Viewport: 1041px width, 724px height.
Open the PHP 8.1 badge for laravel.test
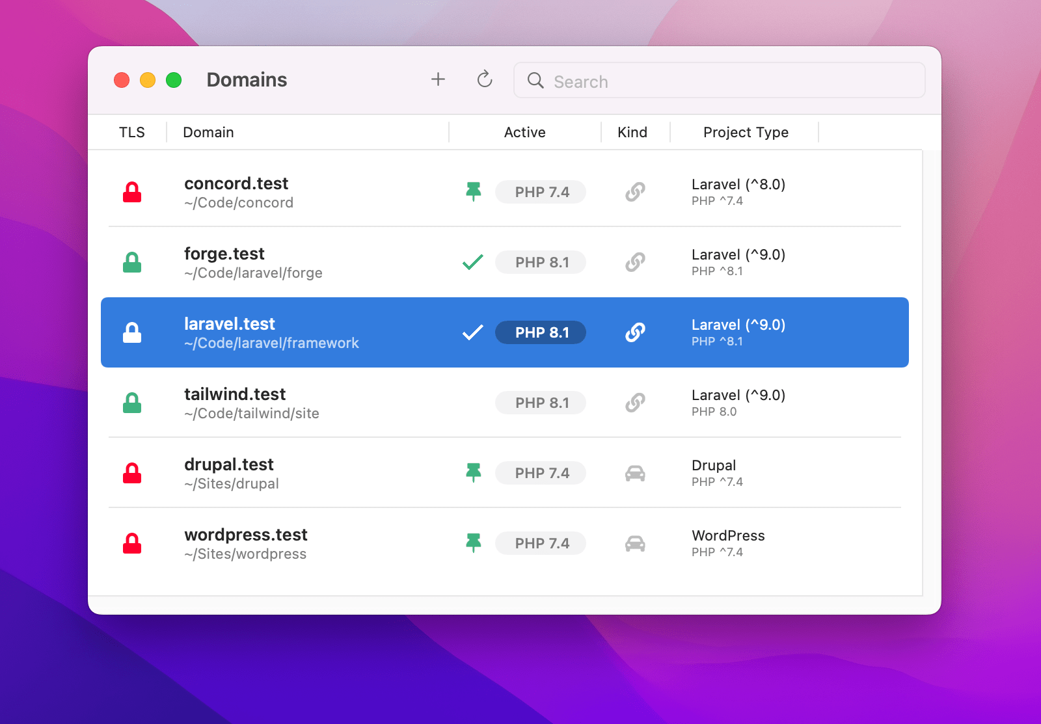[541, 332]
